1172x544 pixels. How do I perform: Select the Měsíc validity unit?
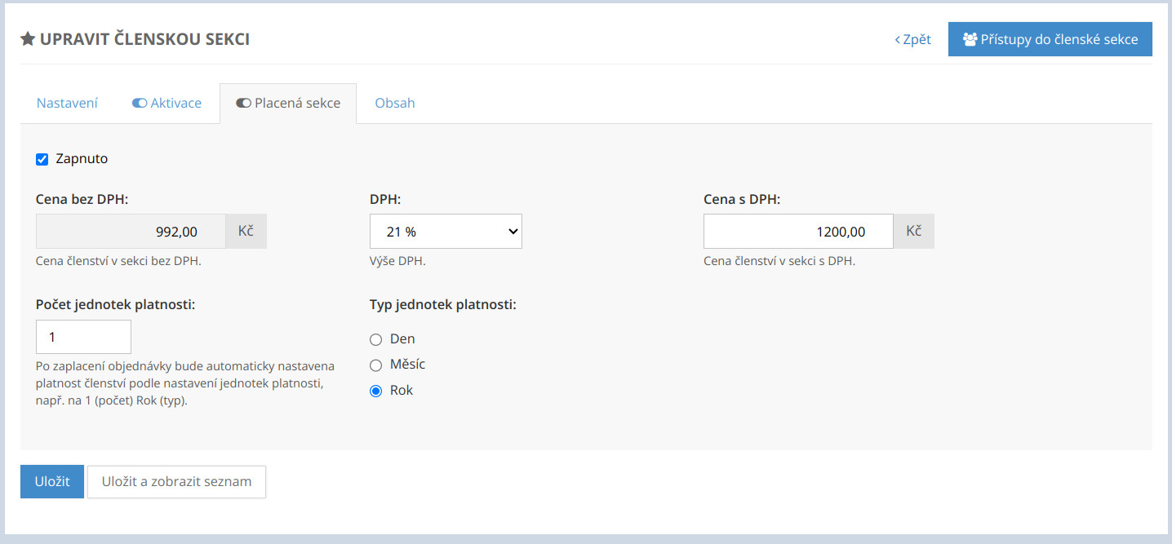[376, 365]
